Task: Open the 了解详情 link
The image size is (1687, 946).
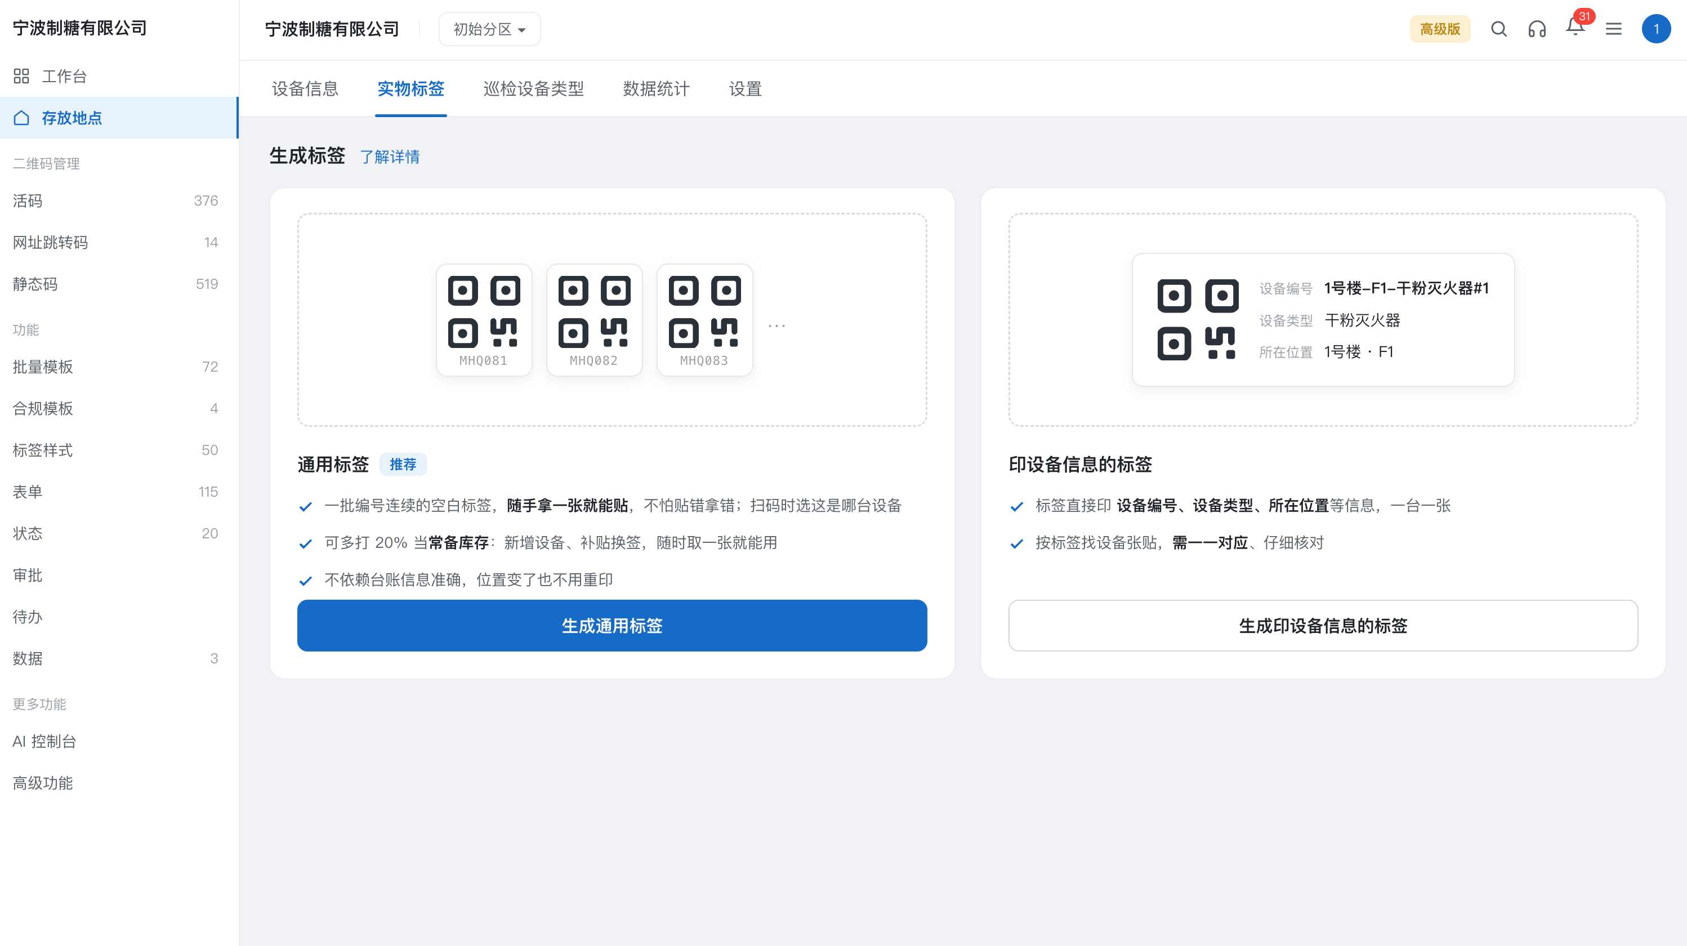Action: pos(390,157)
